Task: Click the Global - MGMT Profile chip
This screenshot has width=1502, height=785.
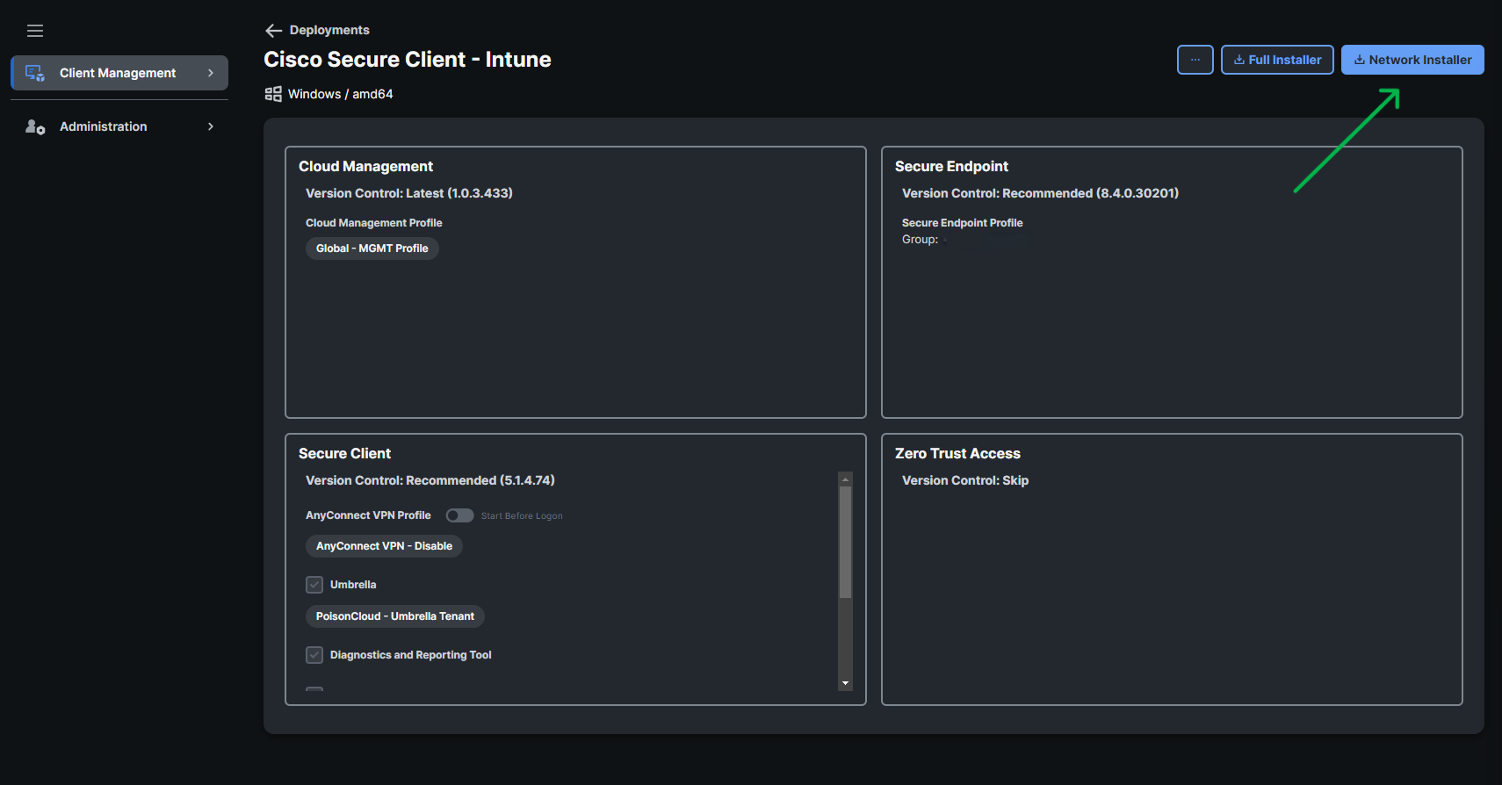Action: tap(372, 248)
